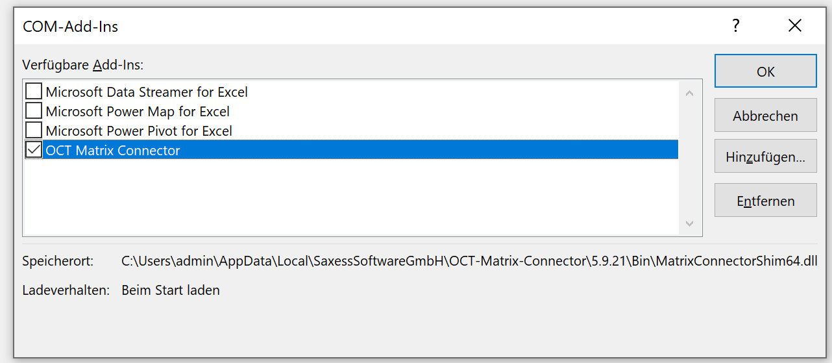Viewport: 832px width, 363px height.
Task: Highlight the Microsoft Power Map for Excel row
Action: tap(138, 112)
